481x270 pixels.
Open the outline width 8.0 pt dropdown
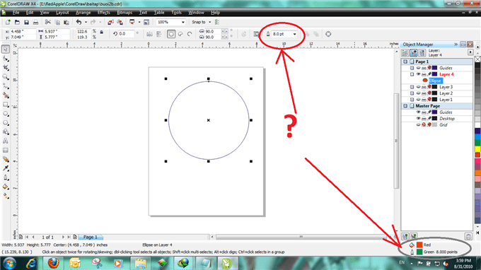pos(294,34)
